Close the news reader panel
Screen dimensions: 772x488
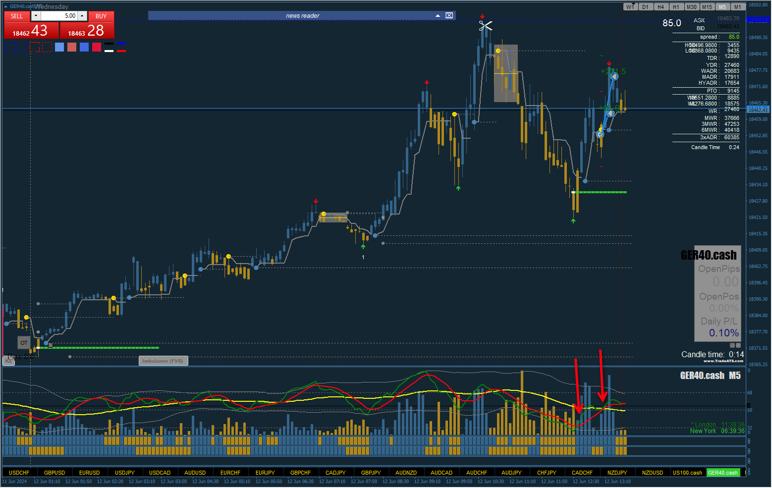click(x=449, y=15)
